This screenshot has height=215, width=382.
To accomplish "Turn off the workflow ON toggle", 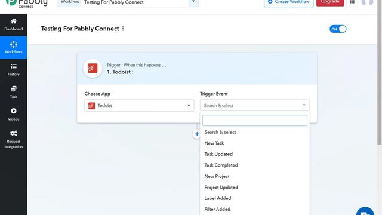I will pos(338,29).
